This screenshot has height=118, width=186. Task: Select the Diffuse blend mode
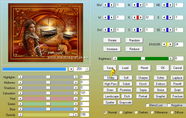(x=172, y=112)
